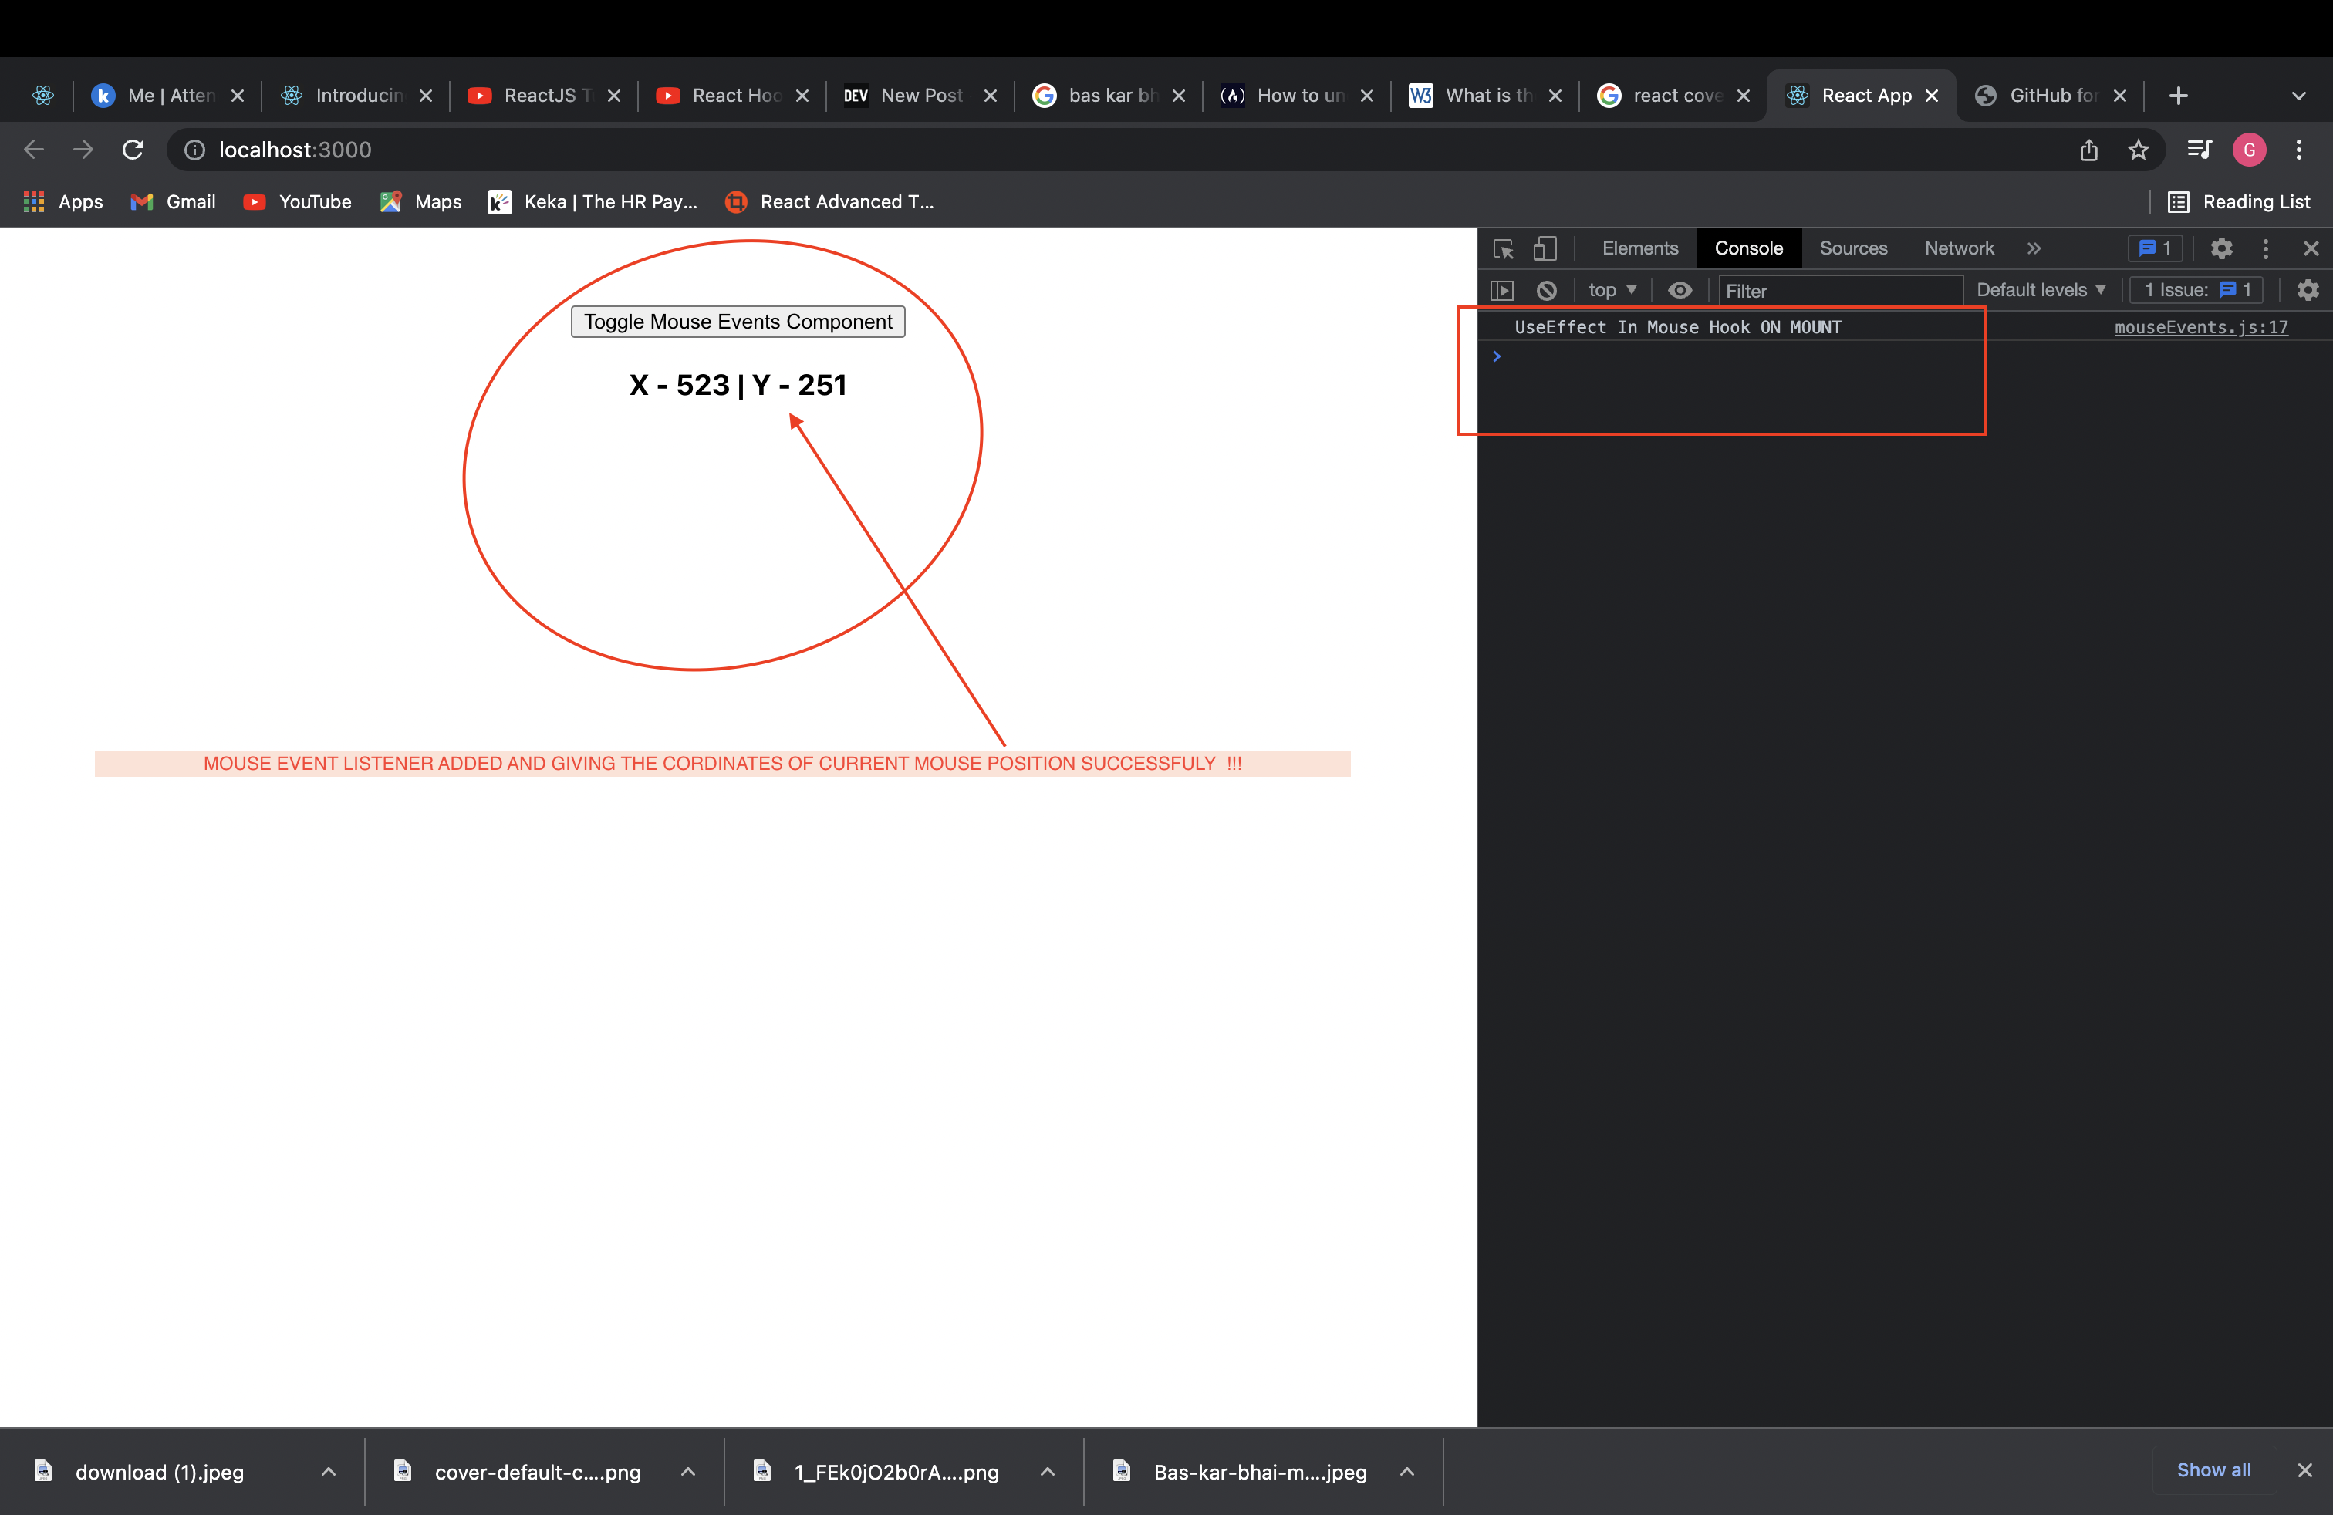
Task: Open the 1 Issue link in console bar
Action: point(2196,290)
